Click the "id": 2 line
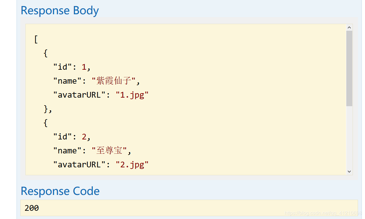365x219 pixels. click(72, 137)
